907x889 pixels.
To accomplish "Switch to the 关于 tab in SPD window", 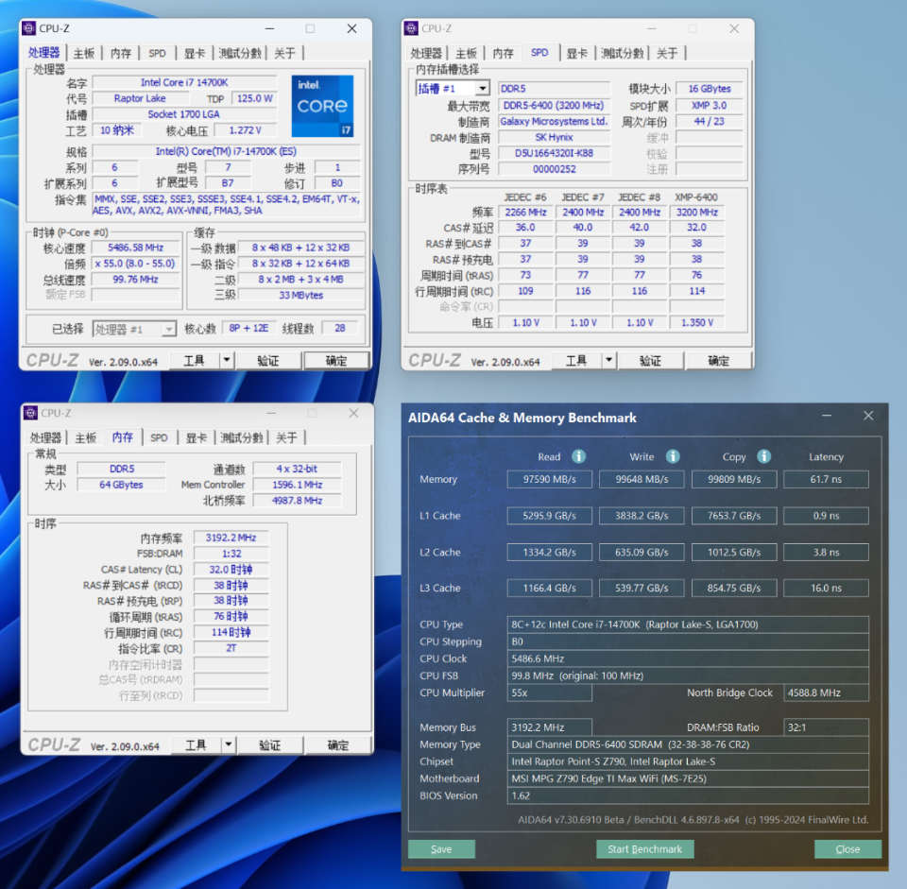I will pyautogui.click(x=667, y=53).
